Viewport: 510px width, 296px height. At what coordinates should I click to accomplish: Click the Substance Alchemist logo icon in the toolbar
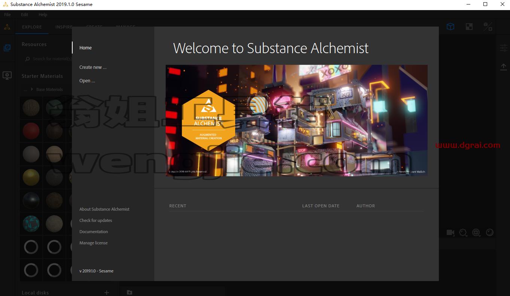click(x=7, y=27)
